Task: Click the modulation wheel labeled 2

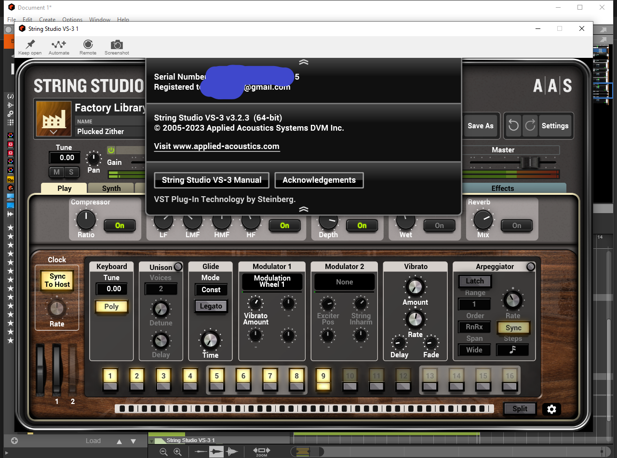Action: click(73, 369)
